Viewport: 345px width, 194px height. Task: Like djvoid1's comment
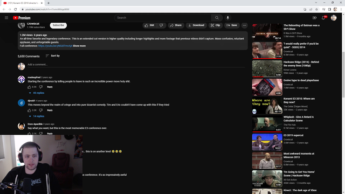(29, 110)
